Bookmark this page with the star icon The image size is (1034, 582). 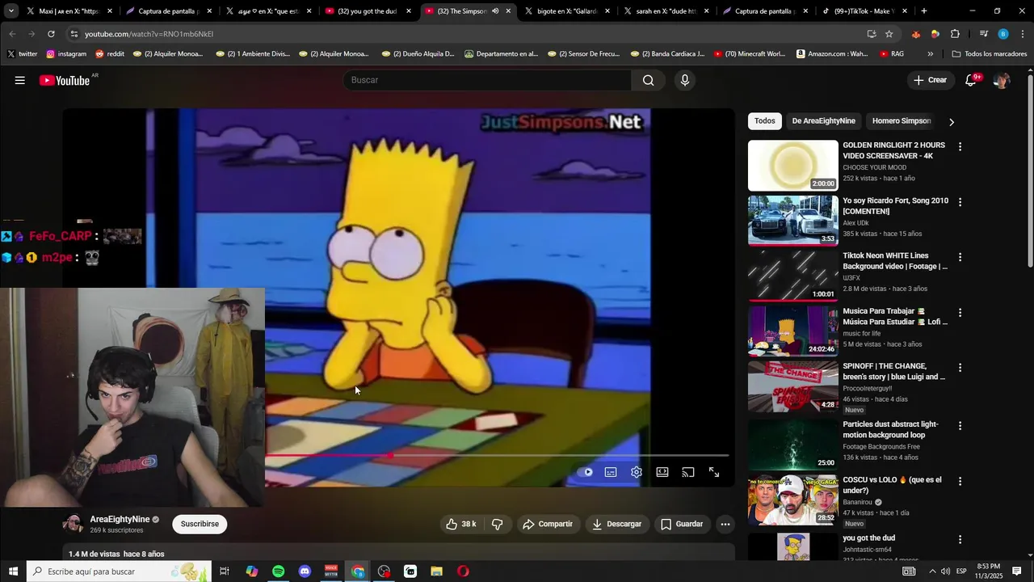click(889, 34)
